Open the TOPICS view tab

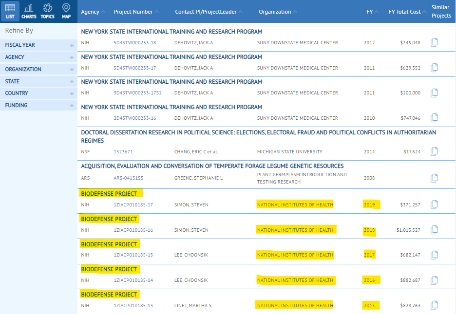pyautogui.click(x=47, y=11)
